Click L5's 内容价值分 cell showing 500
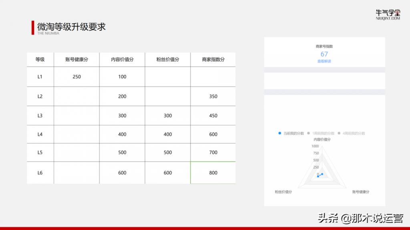This screenshot has width=410, height=230. (x=122, y=152)
